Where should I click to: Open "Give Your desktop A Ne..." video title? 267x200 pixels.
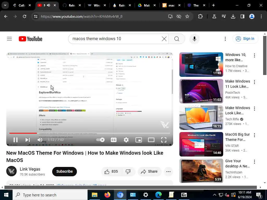(x=237, y=164)
